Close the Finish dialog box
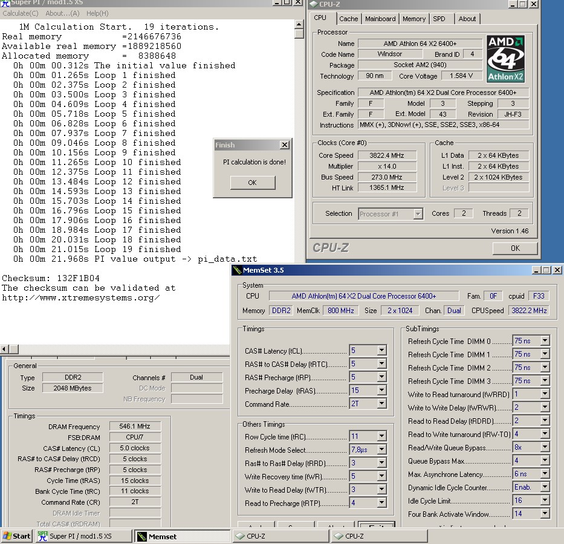The width and height of the screenshot is (564, 544). pos(285,145)
